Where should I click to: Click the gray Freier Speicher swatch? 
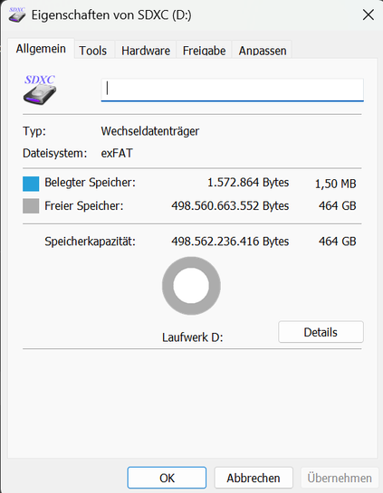click(31, 206)
